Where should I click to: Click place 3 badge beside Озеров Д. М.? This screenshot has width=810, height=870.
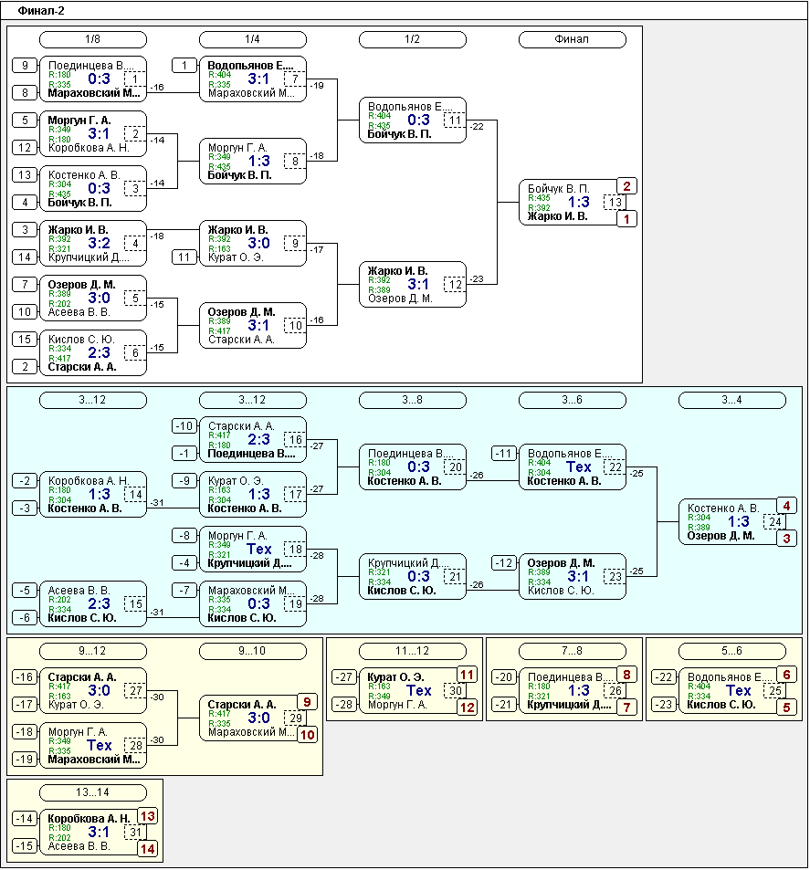click(x=786, y=539)
